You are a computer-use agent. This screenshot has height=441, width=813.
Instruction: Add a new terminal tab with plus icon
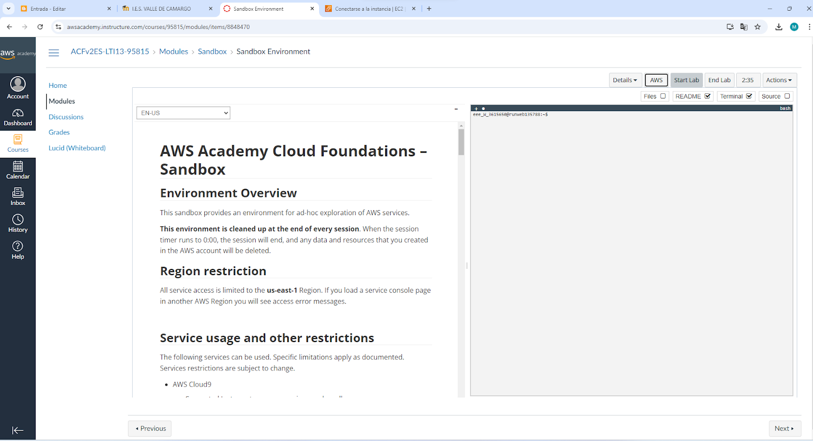pyautogui.click(x=476, y=109)
